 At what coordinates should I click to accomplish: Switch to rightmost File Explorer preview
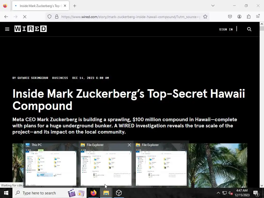coord(161,164)
